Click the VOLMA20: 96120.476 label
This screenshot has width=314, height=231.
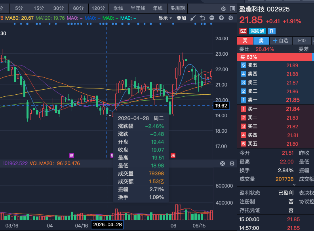pos(55,163)
